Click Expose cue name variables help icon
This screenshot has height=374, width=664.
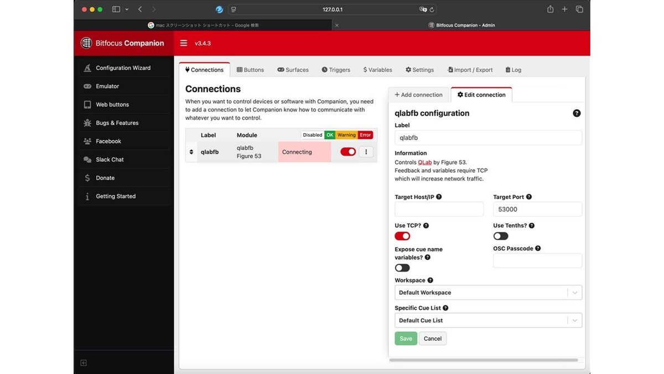(427, 258)
